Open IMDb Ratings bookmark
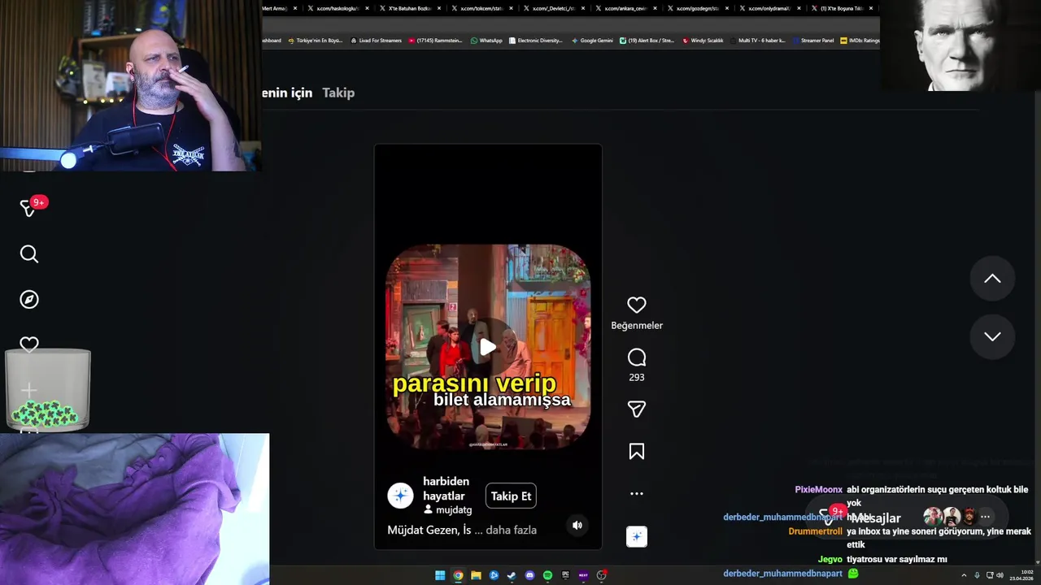This screenshot has width=1041, height=585. coord(860,41)
